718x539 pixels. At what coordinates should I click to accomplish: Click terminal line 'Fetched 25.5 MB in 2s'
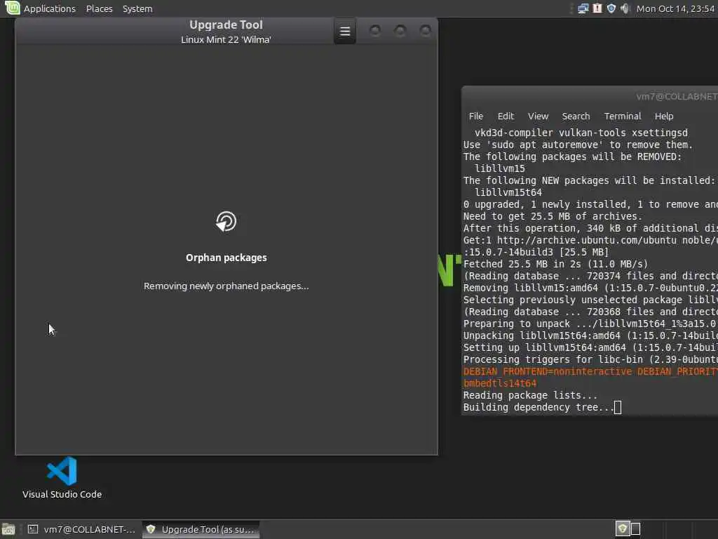pos(555,264)
